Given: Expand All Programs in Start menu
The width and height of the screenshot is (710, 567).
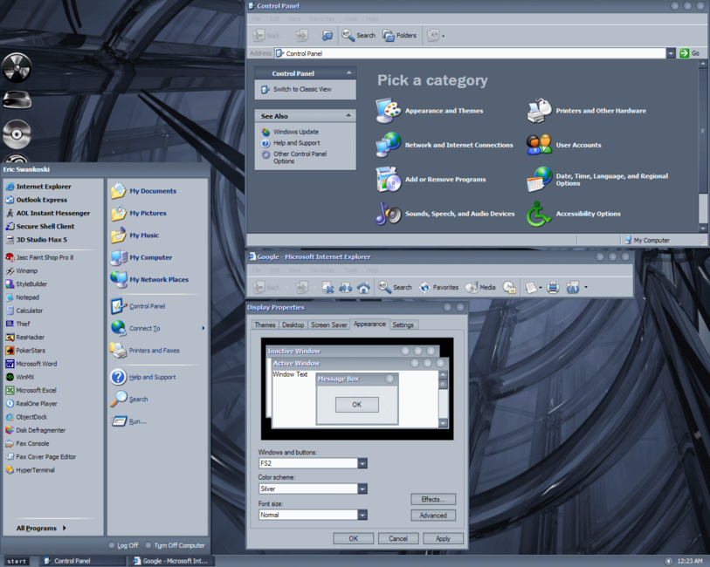Looking at the screenshot, I should coord(41,528).
